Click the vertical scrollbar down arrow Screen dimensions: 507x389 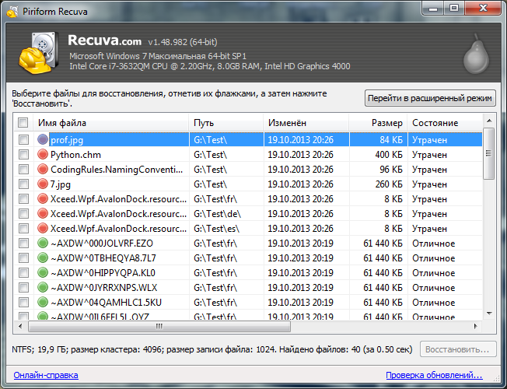pyautogui.click(x=489, y=314)
